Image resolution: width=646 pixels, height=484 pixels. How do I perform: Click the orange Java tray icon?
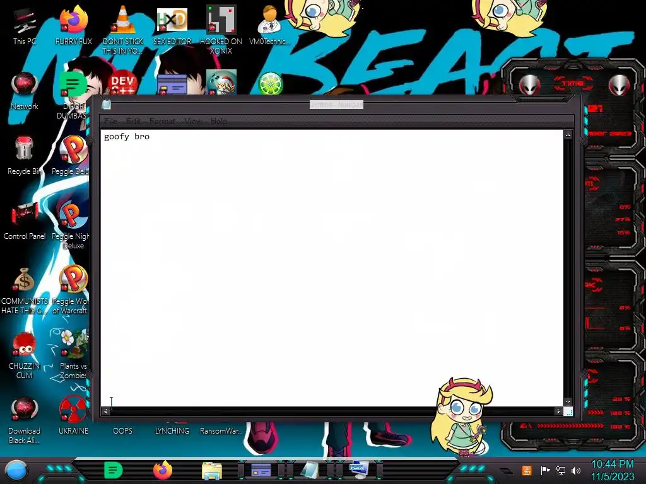pyautogui.click(x=527, y=470)
